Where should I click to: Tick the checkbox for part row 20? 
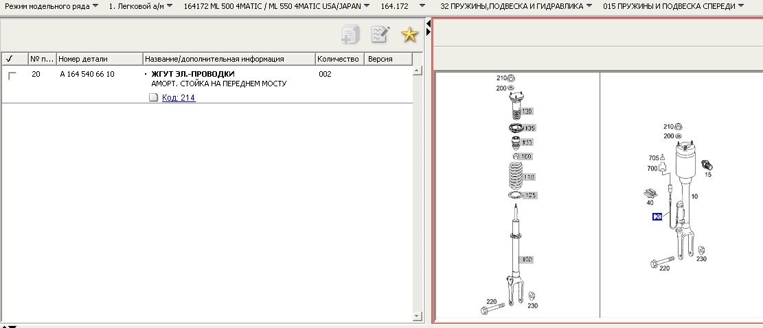coord(12,75)
